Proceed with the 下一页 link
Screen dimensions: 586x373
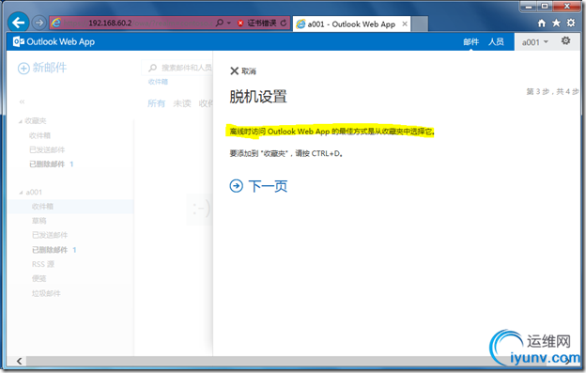click(268, 186)
